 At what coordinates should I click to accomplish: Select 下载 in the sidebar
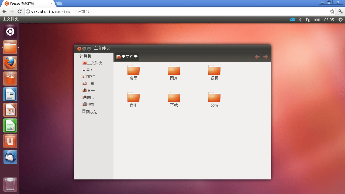(x=91, y=84)
